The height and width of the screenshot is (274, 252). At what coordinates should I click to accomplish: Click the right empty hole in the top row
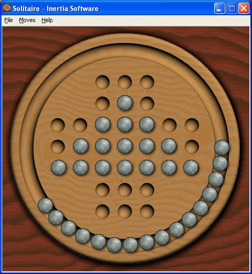(147, 82)
